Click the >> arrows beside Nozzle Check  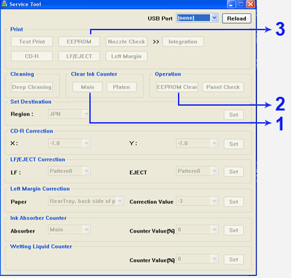pyautogui.click(x=156, y=42)
